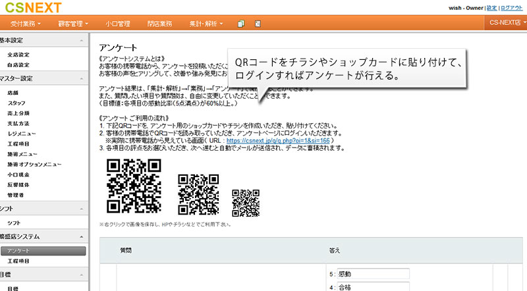Open the CS-NEXT店 store selector
The width and height of the screenshot is (527, 291).
(x=507, y=22)
